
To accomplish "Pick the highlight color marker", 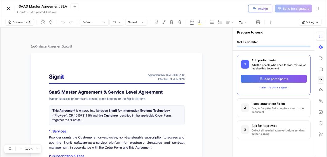I will [x=200, y=22].
